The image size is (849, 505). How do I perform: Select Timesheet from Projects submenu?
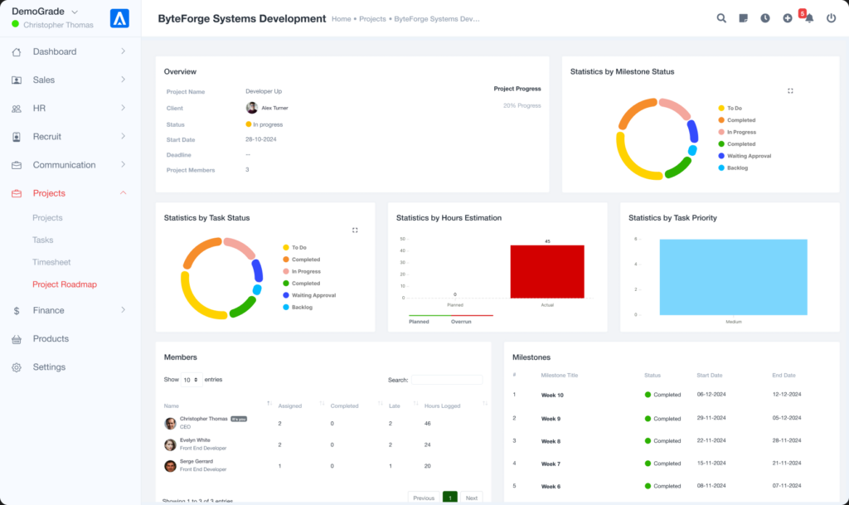coord(51,262)
